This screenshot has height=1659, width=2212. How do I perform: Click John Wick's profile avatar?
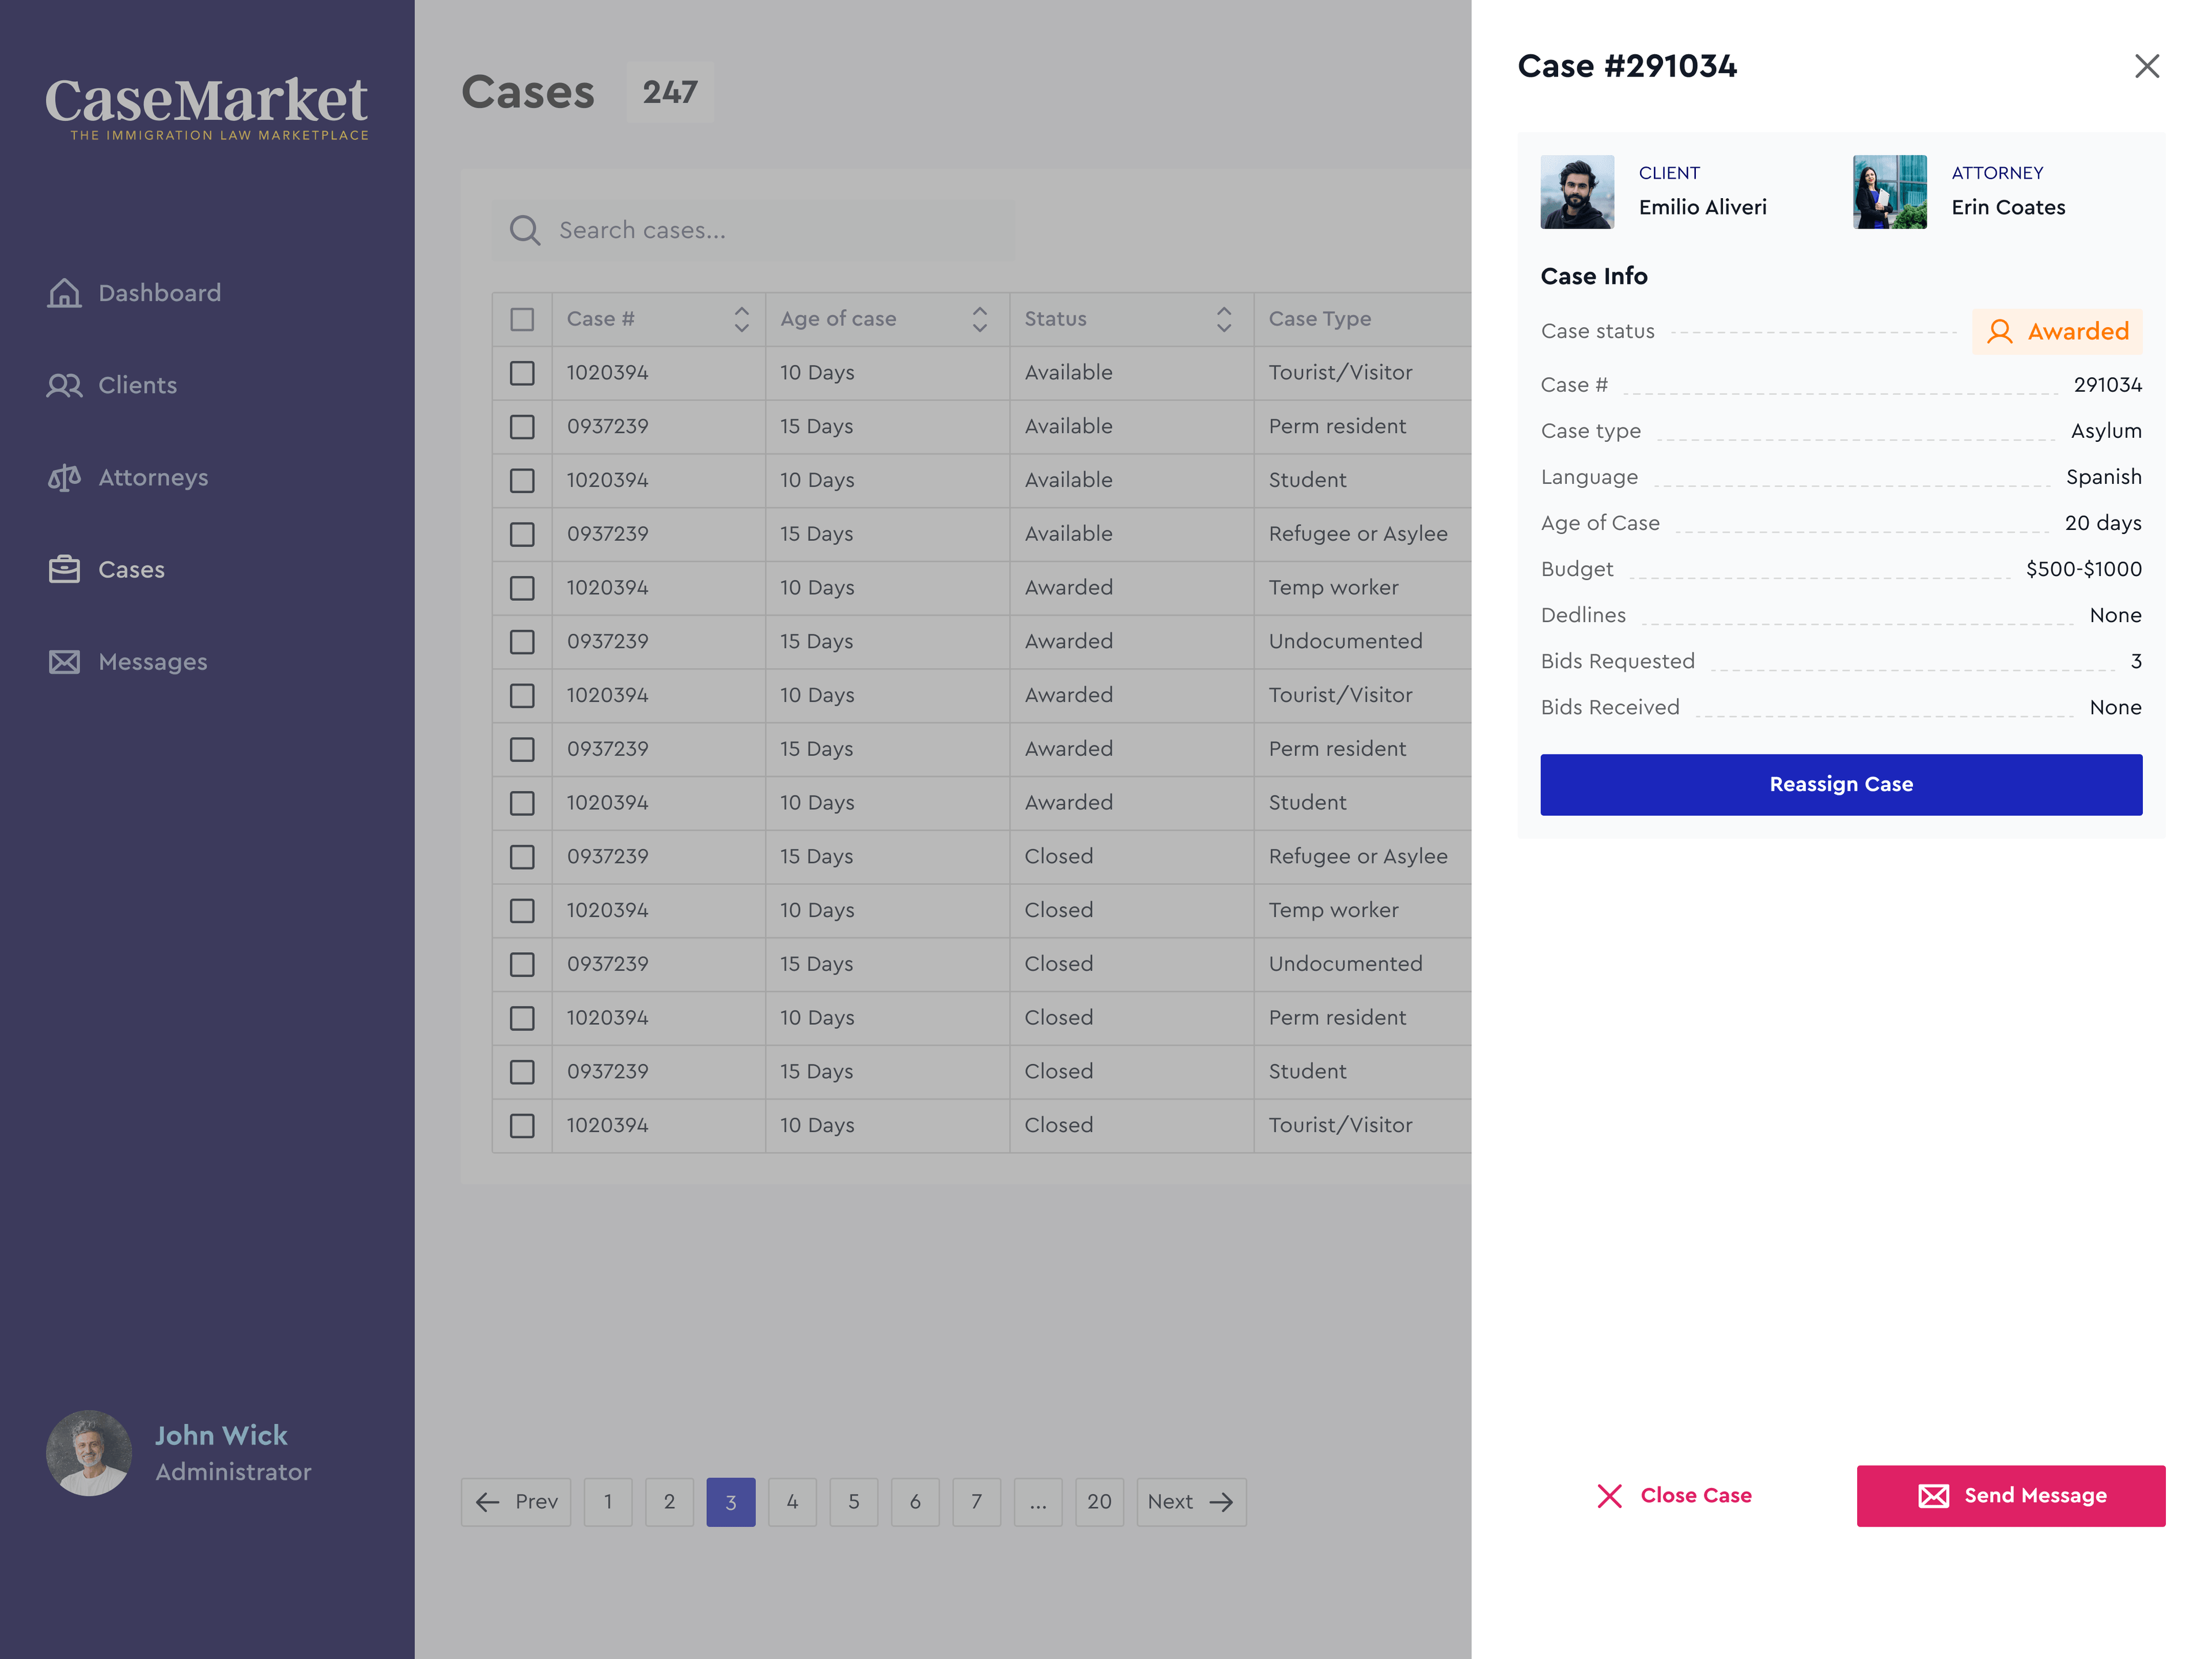click(89, 1452)
